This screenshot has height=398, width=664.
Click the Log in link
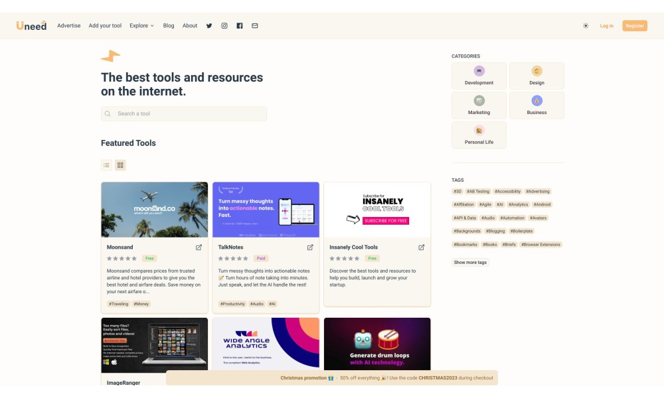tap(606, 26)
